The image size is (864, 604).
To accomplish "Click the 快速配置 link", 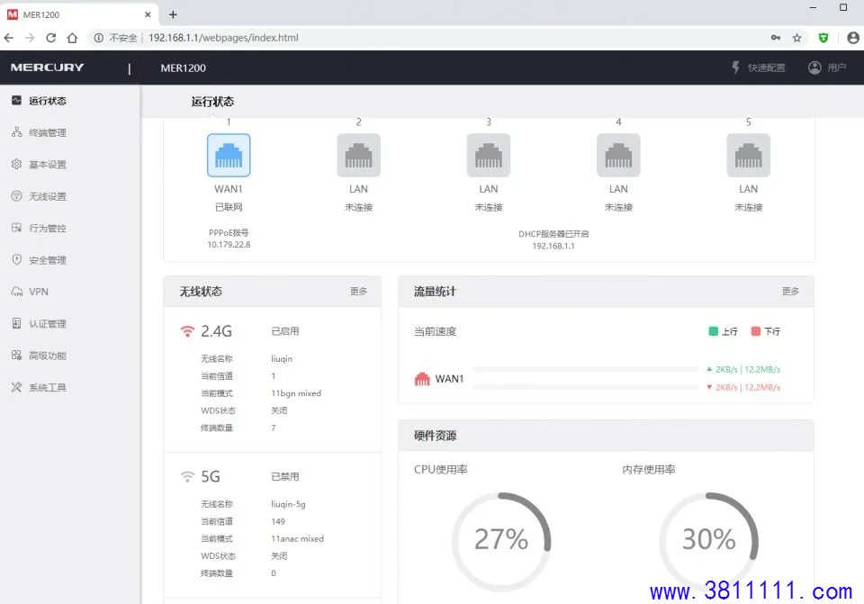I will tap(767, 68).
